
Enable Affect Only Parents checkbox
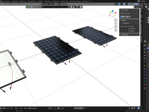click(x=129, y=31)
